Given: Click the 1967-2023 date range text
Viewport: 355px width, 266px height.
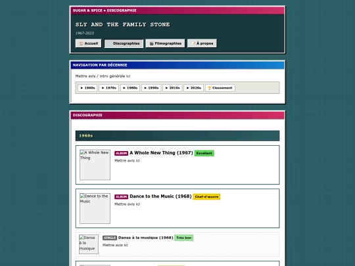Looking at the screenshot, I should tap(85, 33).
